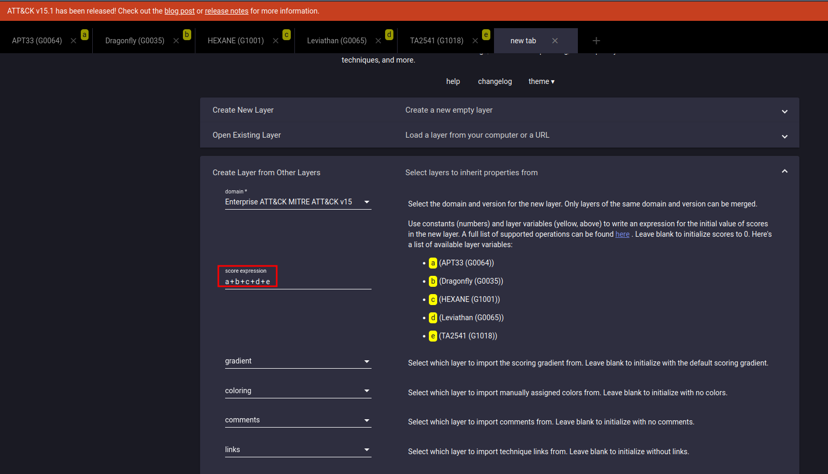Expand the Open Existing Layer section
Viewport: 828px width, 474px height.
pyautogui.click(x=784, y=136)
